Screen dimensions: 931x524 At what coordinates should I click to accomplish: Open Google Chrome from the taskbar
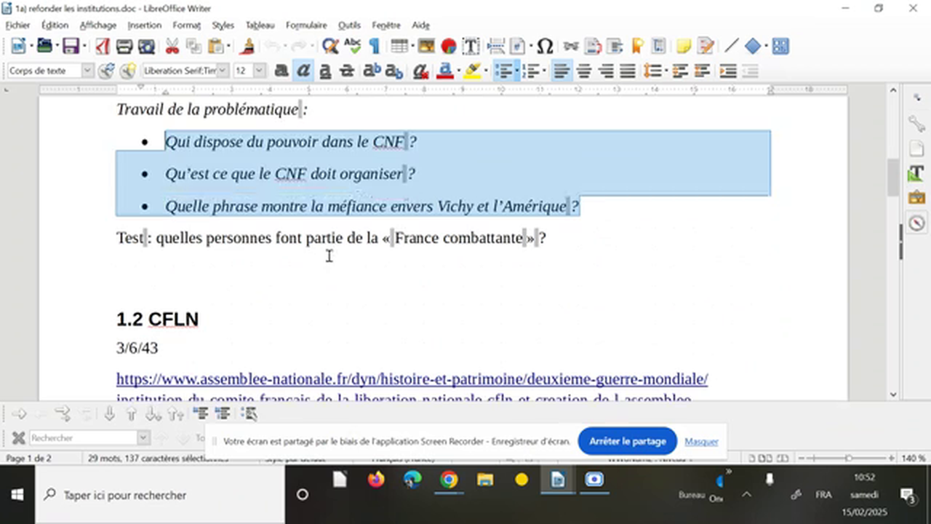[x=449, y=480]
